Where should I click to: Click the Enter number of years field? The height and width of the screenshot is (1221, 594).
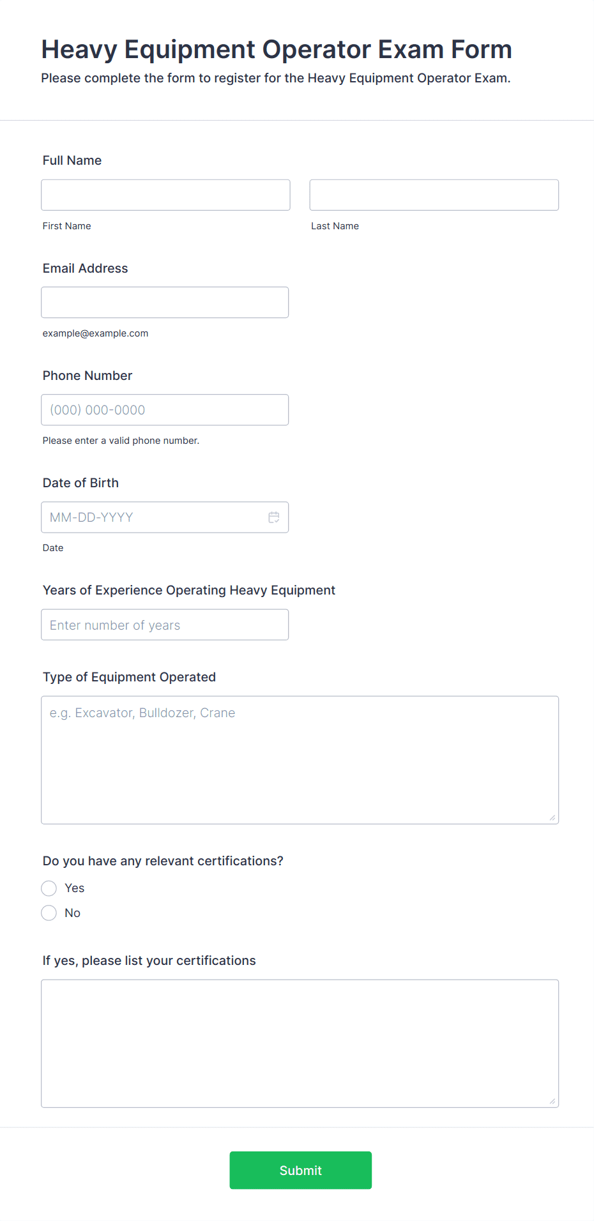coord(165,625)
